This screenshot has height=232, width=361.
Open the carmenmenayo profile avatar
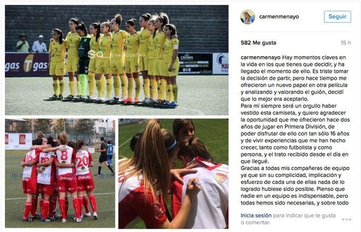pos(247,17)
